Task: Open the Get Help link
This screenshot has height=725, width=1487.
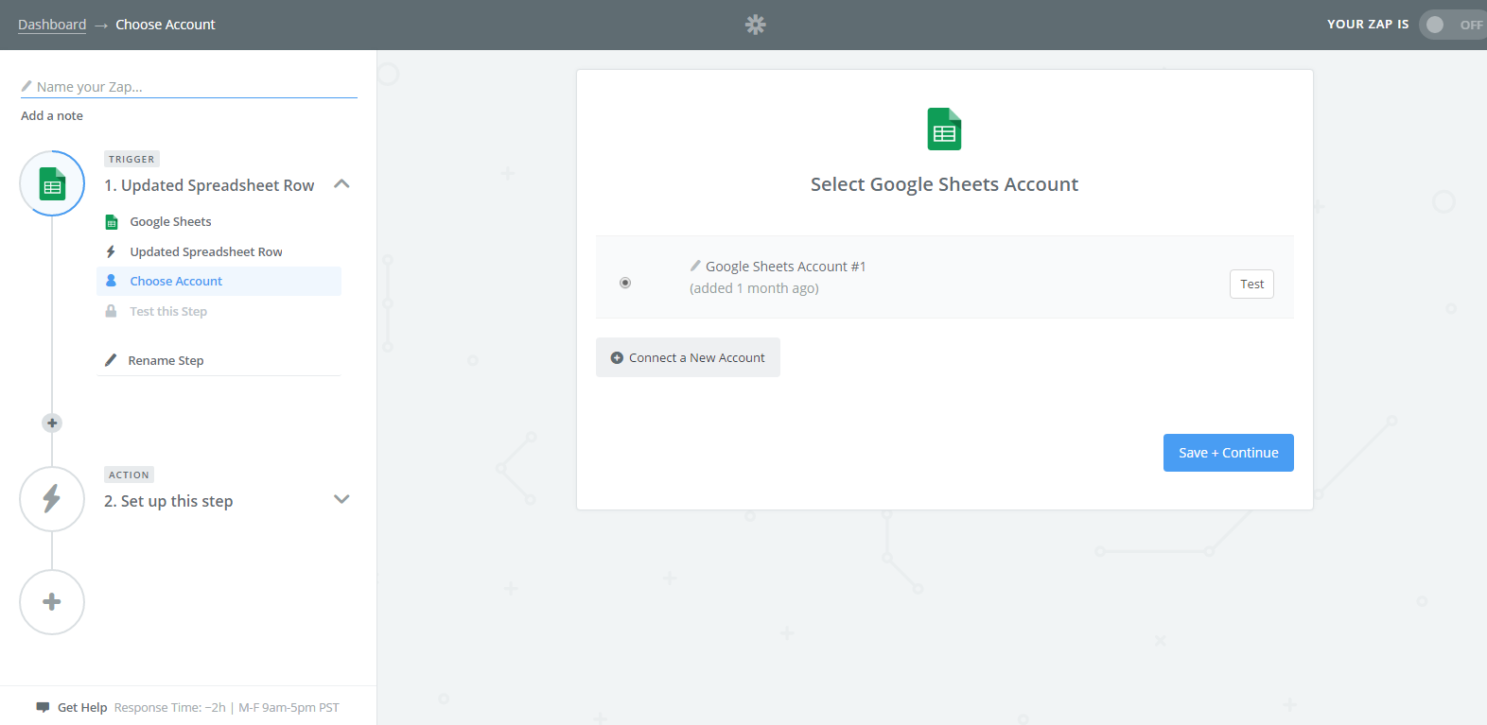Action: [x=82, y=707]
